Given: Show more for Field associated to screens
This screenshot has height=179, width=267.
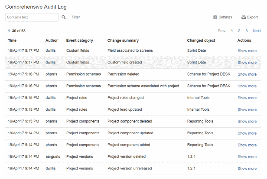Looking at the screenshot, I should click(x=247, y=51).
